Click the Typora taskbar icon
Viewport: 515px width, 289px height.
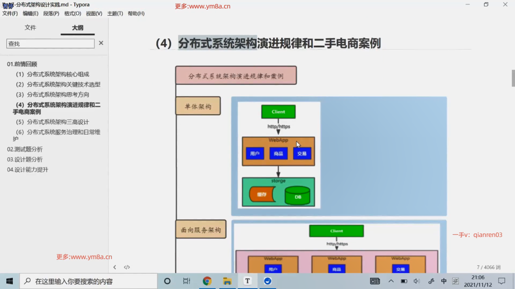[247, 281]
